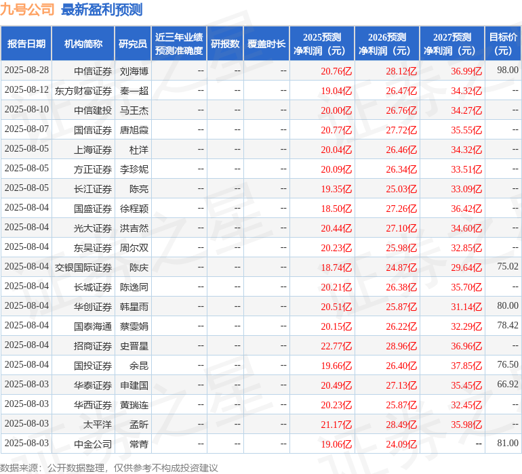The height and width of the screenshot is (474, 522).
Task: Click the 29.64亿 profit forecast value
Action: pos(466,267)
